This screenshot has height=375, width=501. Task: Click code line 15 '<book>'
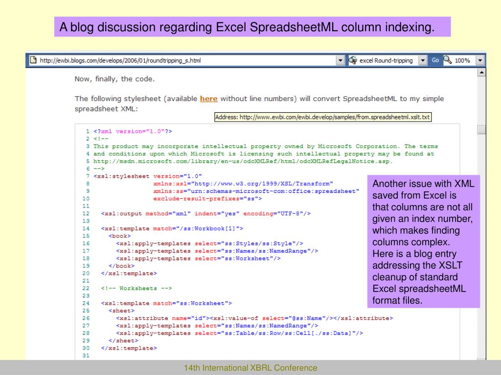click(119, 236)
